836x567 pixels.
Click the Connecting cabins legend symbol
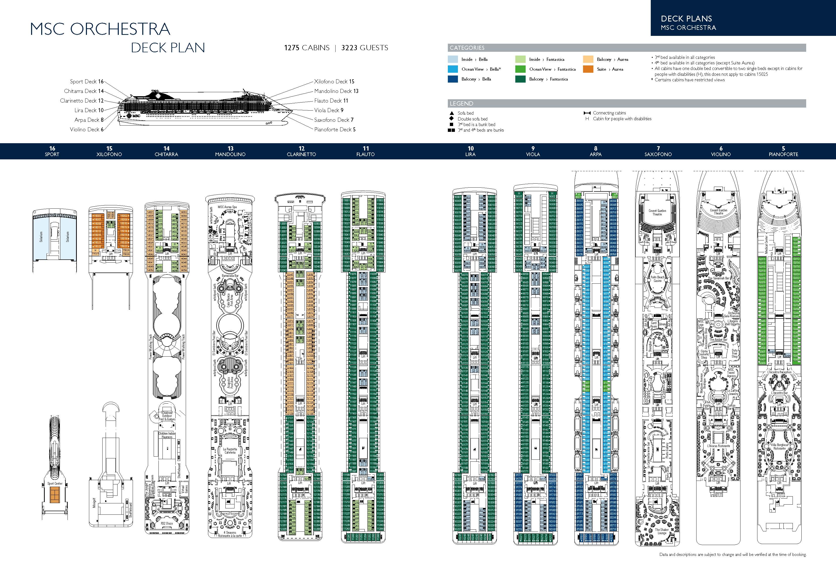(587, 113)
